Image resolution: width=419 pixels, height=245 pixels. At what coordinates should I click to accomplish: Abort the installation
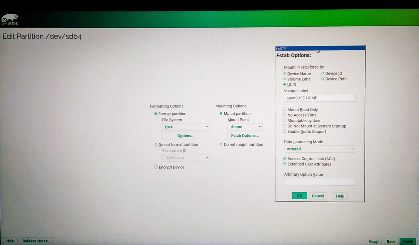(x=374, y=241)
